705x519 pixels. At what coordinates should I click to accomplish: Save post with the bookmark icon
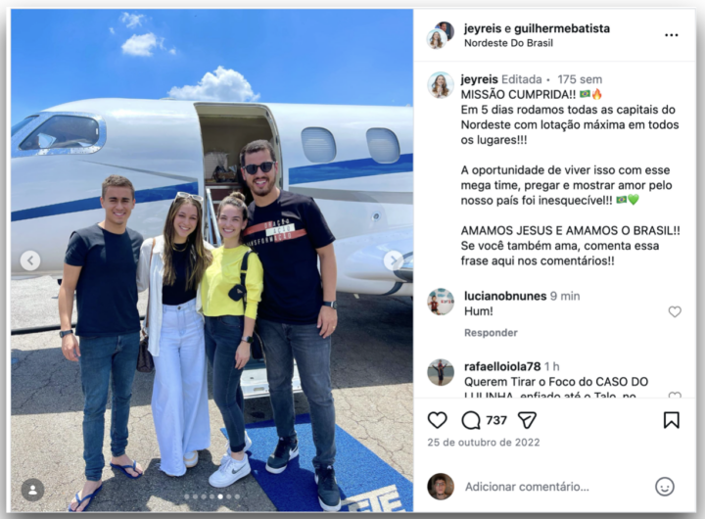click(672, 420)
